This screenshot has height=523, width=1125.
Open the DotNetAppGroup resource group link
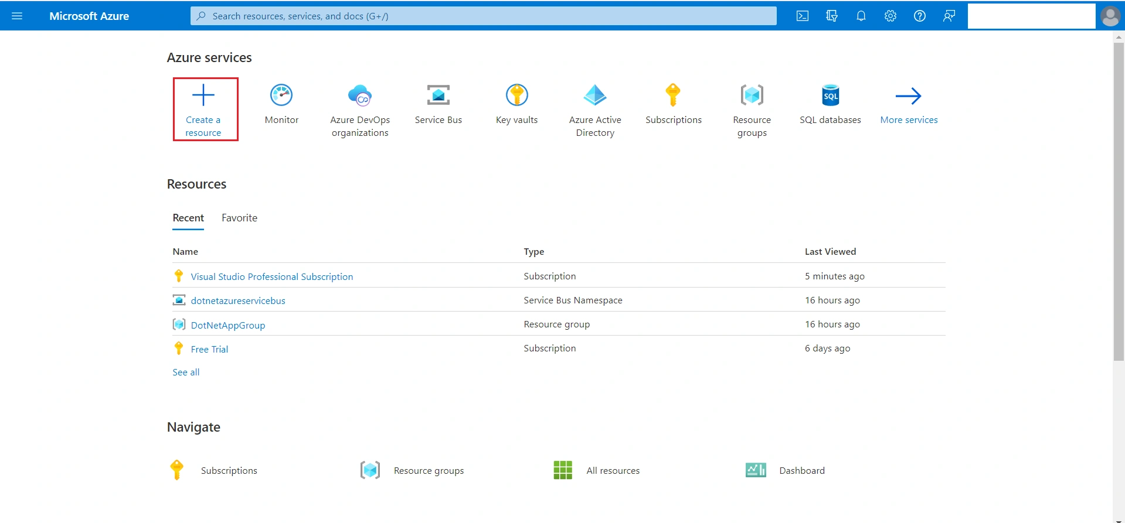[228, 325]
